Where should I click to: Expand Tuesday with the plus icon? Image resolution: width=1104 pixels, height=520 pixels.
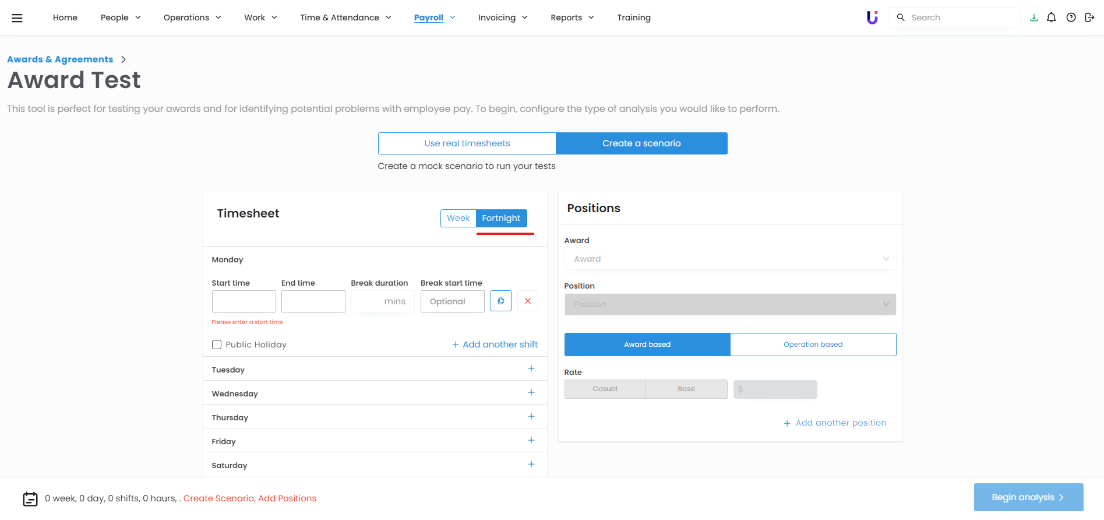point(531,369)
